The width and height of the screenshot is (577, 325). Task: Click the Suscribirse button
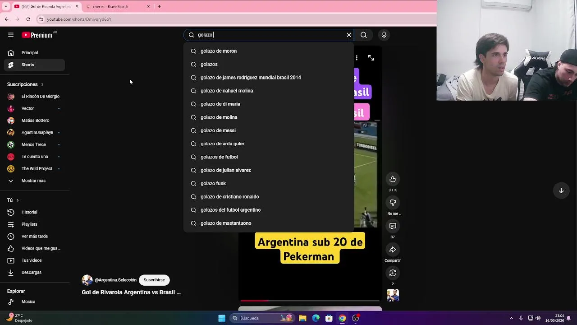[154, 280]
